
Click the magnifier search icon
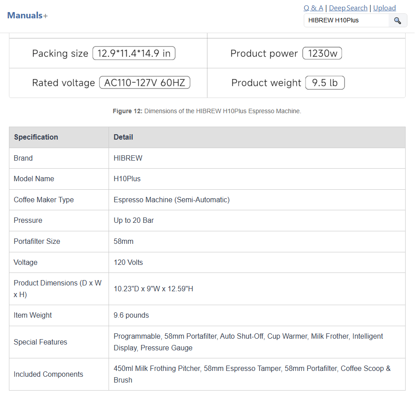tap(397, 21)
